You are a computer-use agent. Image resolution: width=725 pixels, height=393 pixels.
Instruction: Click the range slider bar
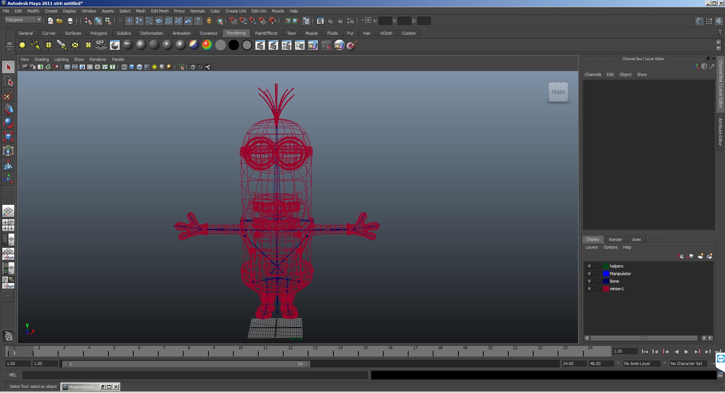pyautogui.click(x=186, y=364)
